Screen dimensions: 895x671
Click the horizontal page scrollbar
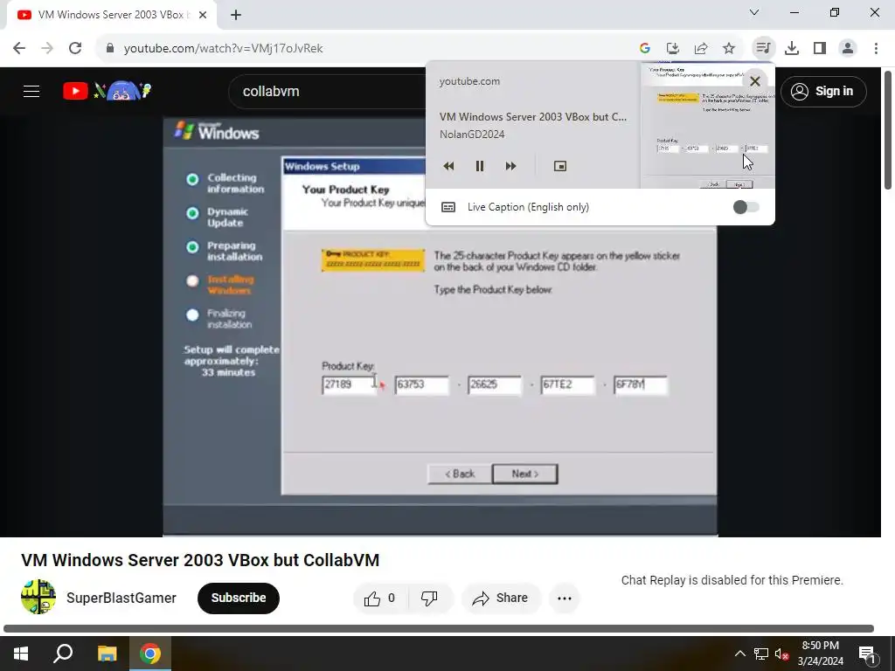point(439,629)
